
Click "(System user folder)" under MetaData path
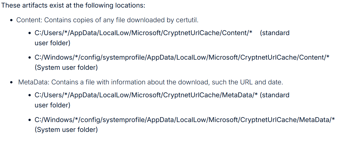point(66,130)
